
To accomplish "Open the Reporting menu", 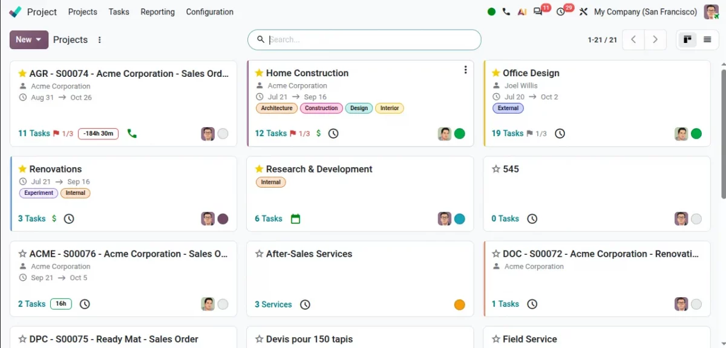I will (158, 11).
